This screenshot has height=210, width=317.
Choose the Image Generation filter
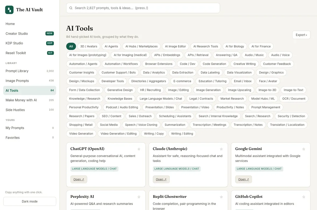tap(208, 90)
